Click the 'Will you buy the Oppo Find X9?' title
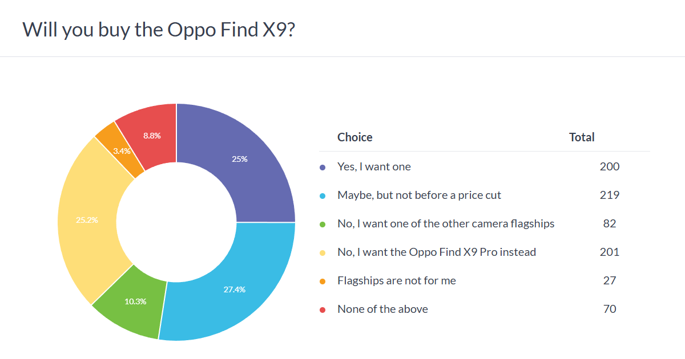The image size is (685, 359). coord(159,30)
